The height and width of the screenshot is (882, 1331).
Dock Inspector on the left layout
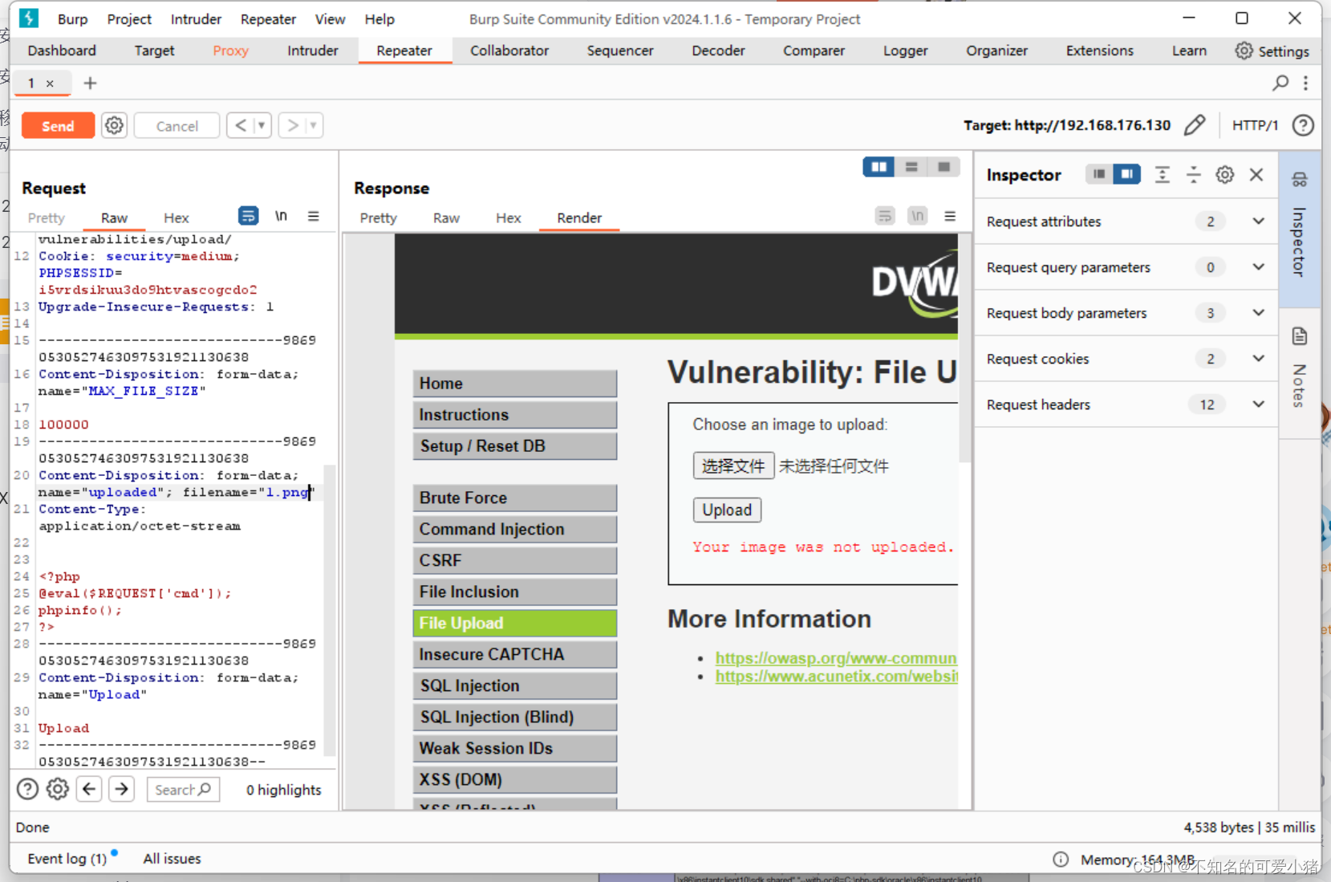[x=1099, y=174]
